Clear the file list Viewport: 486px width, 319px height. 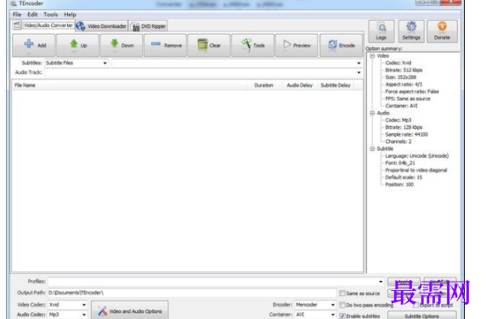pos(209,45)
